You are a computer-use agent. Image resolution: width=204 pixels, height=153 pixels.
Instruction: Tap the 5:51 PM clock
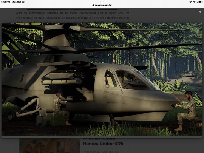point(5,2)
